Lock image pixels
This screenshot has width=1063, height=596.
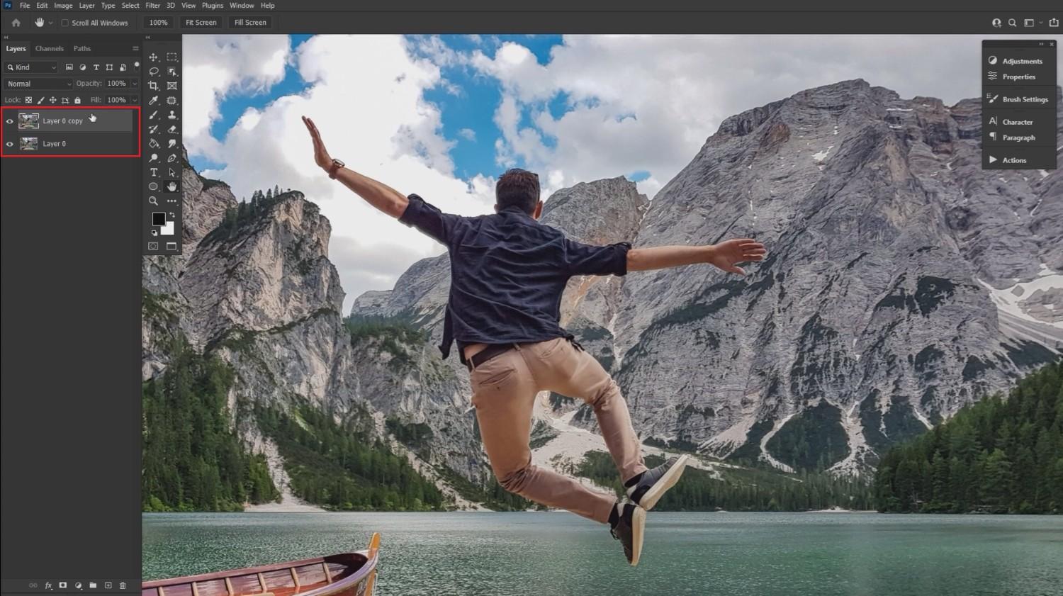[40, 100]
